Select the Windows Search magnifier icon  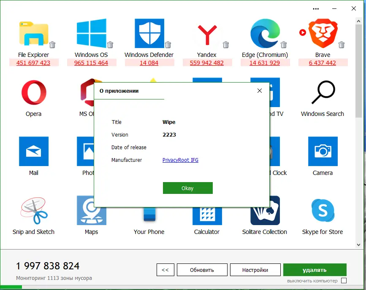tap(323, 92)
